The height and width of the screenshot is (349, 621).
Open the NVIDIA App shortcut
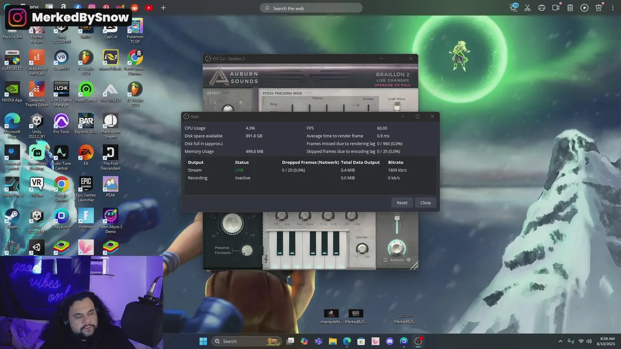pos(12,92)
